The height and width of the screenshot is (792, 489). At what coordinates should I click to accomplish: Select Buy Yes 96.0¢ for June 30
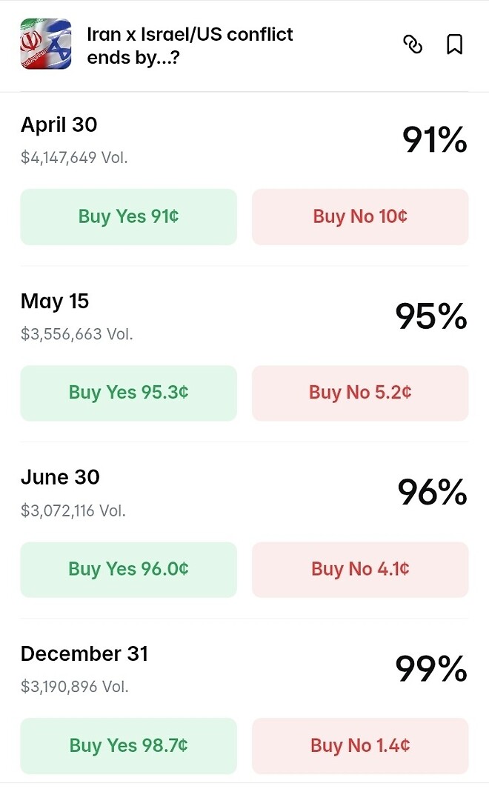coord(128,569)
